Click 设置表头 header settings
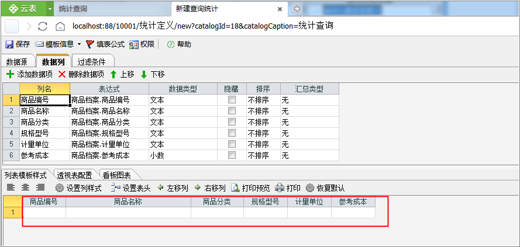Screen dimensions: 520x247 [x=130, y=189]
